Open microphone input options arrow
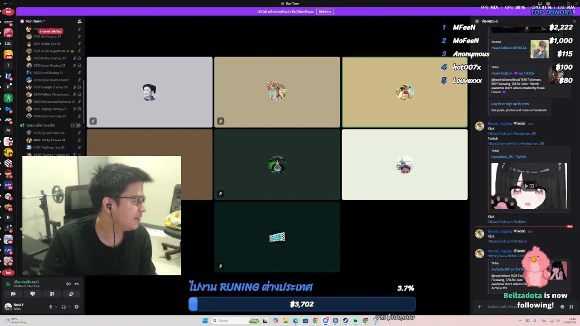Viewport: 580px width, 326px height. (x=56, y=307)
